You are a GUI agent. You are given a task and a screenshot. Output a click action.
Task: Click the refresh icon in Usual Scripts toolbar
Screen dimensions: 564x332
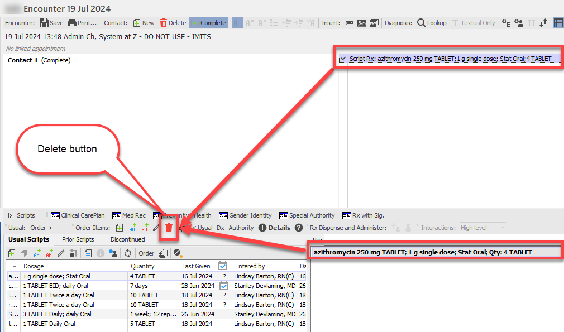point(127,253)
